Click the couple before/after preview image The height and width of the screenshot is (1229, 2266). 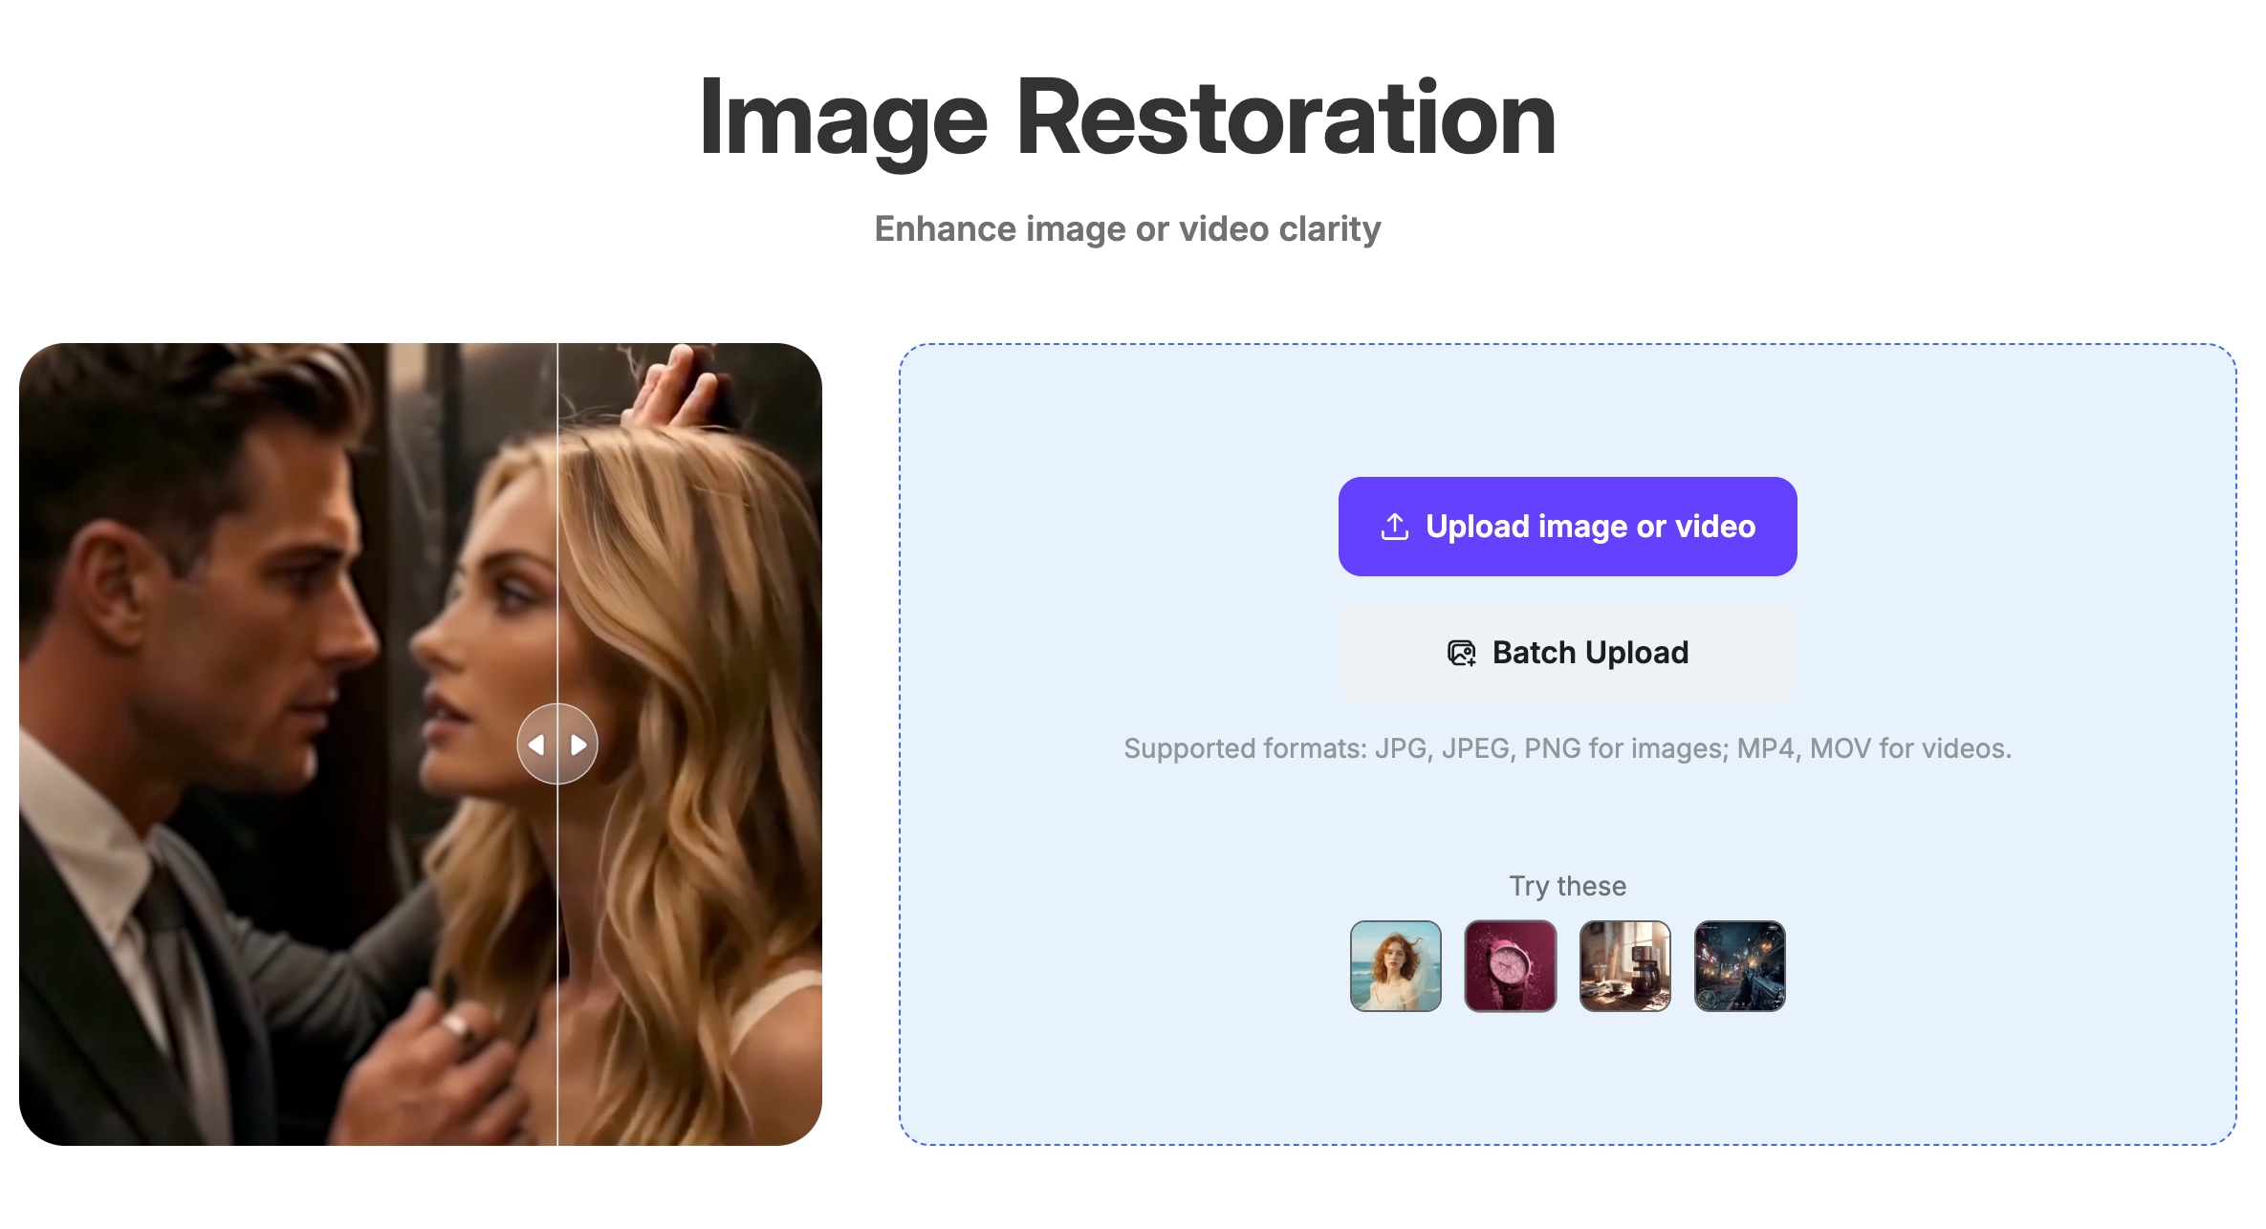(421, 744)
